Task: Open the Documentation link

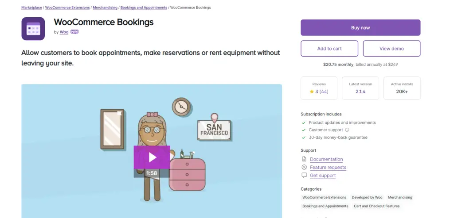Action: (x=326, y=159)
